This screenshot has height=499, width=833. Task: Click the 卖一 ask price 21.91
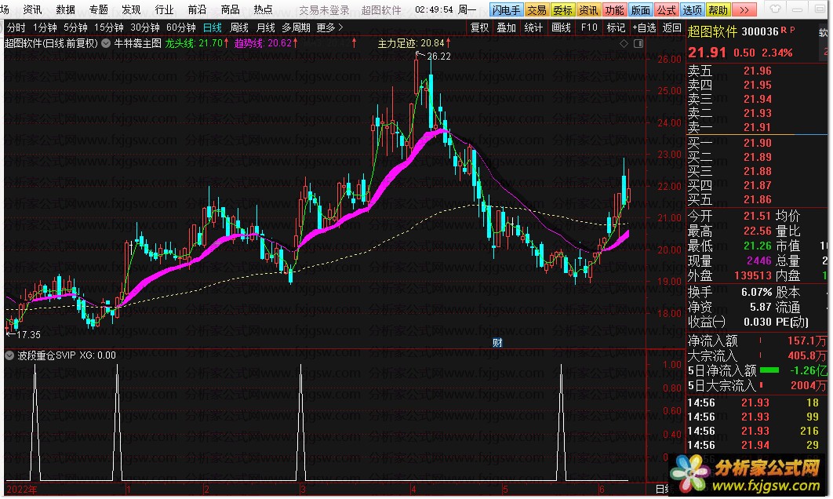[x=757, y=128]
